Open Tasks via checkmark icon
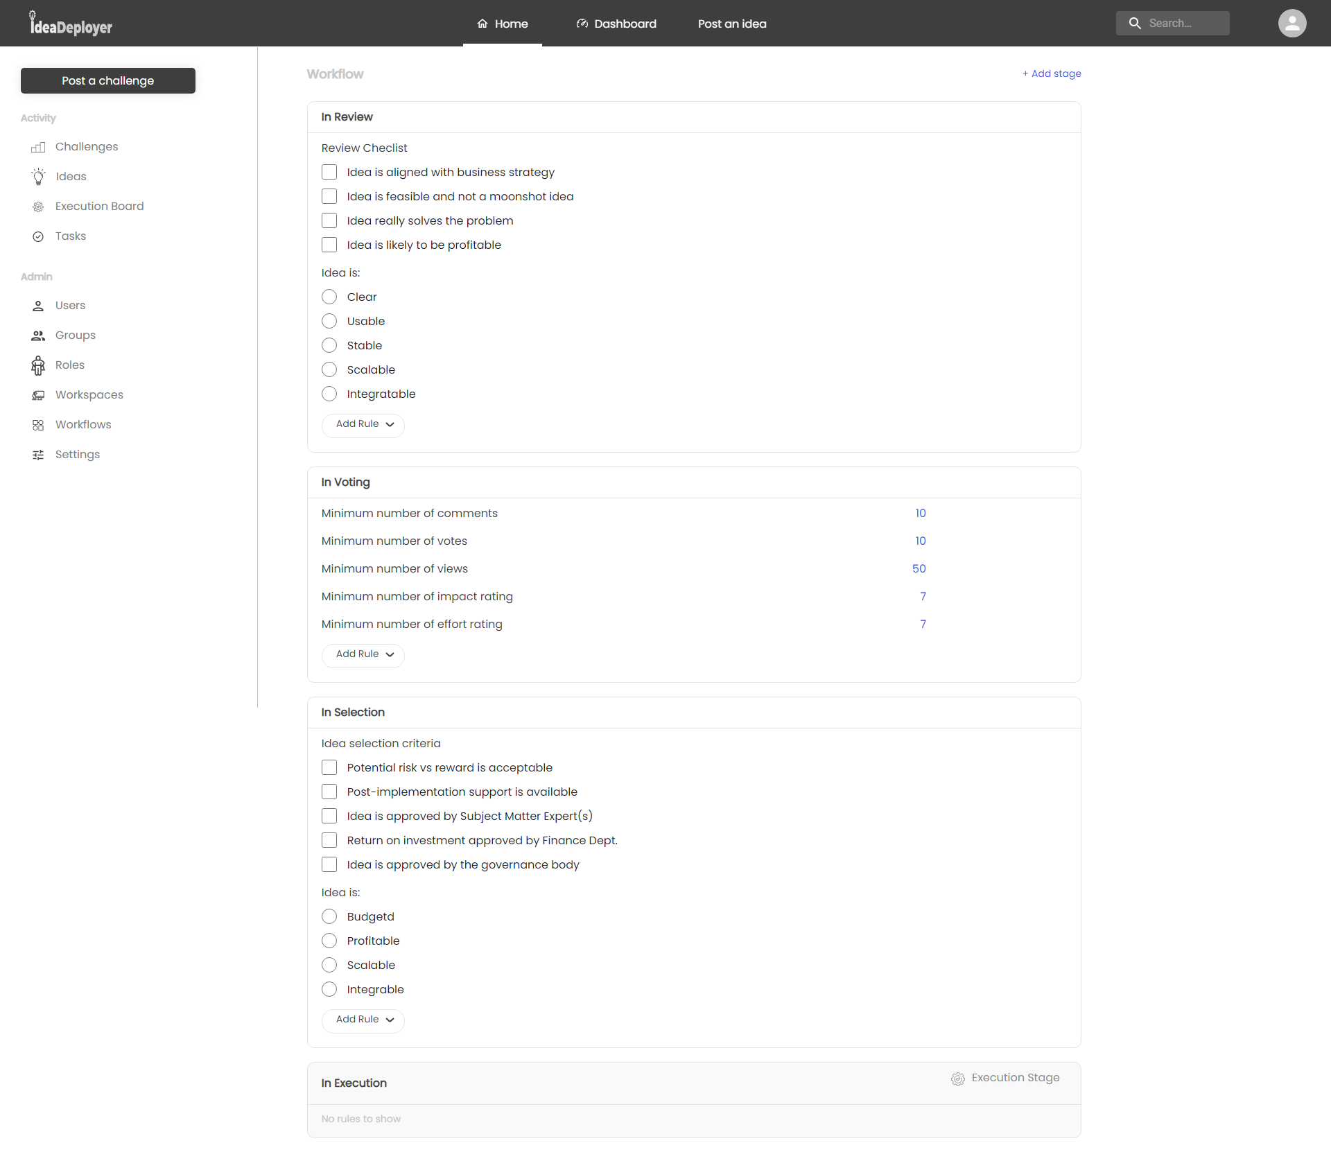The height and width of the screenshot is (1152, 1331). [38, 236]
